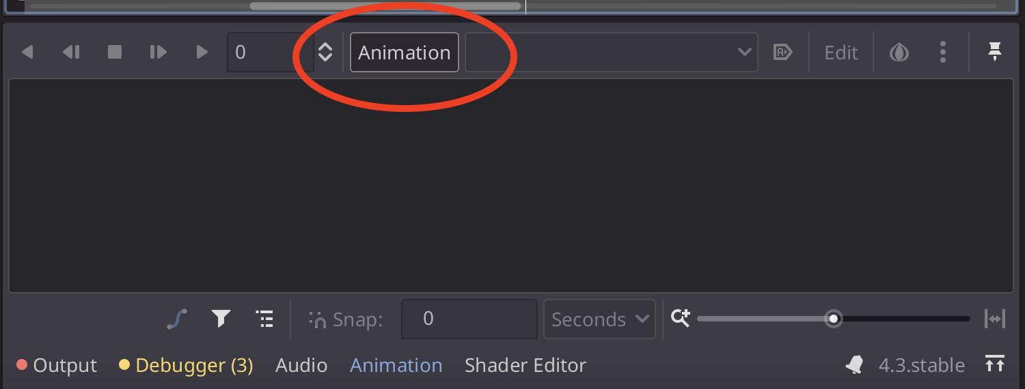
Task: Click the timeline zoom slider
Action: (833, 319)
